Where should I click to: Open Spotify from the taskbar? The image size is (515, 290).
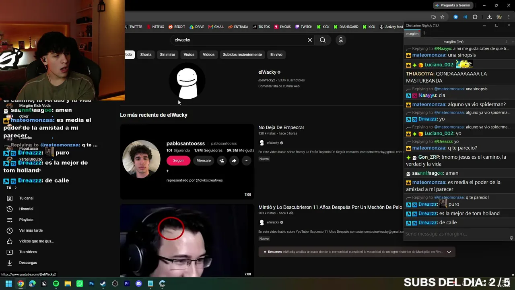click(x=56, y=284)
